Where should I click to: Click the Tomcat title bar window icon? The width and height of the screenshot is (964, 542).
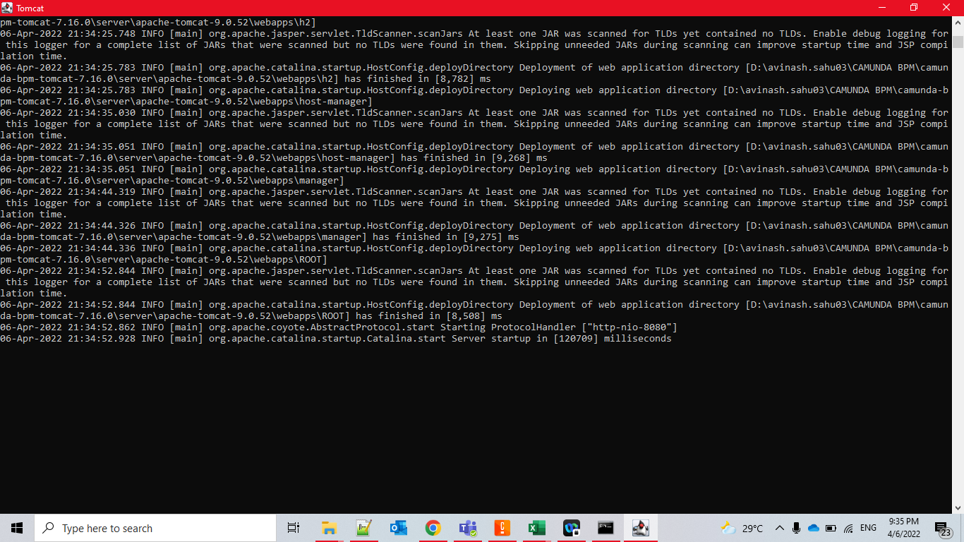(6, 8)
